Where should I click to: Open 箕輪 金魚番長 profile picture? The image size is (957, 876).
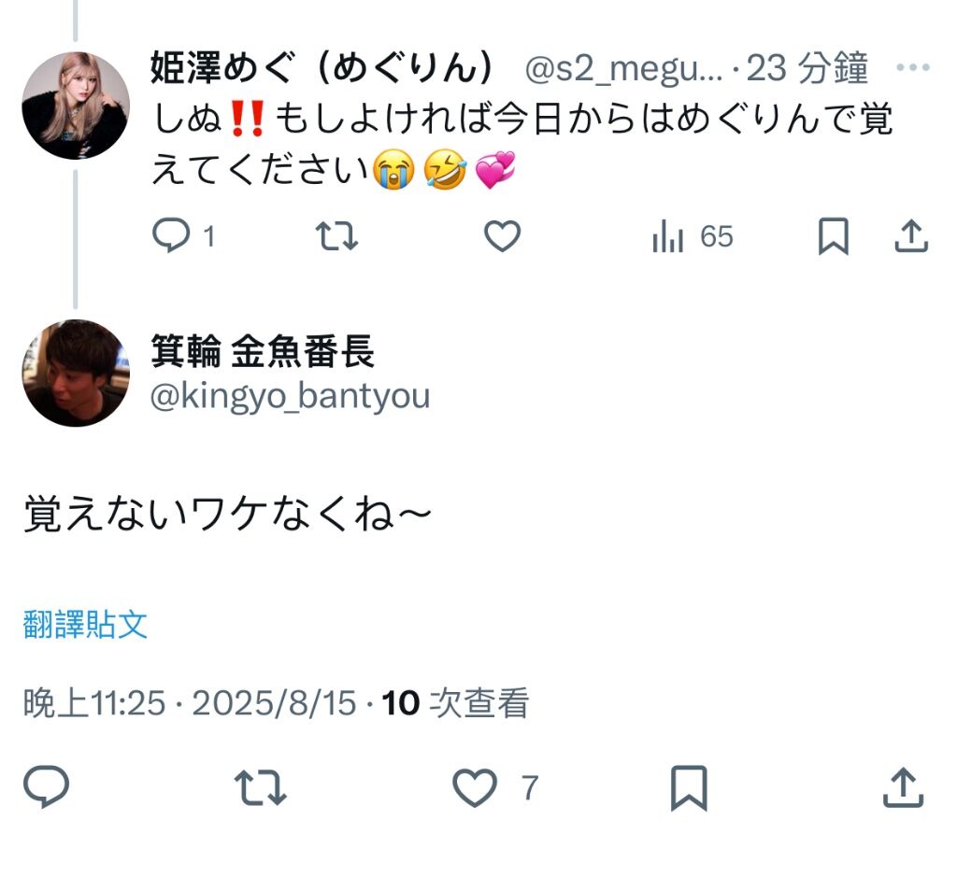[x=75, y=373]
